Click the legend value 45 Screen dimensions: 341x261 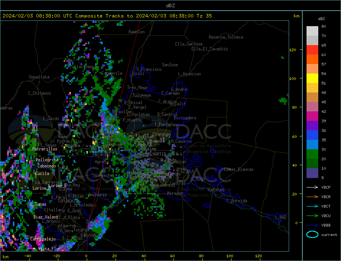[x=324, y=102]
